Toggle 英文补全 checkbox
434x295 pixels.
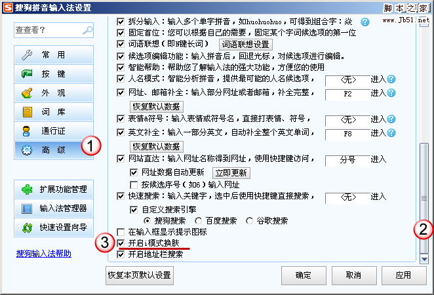[121, 132]
